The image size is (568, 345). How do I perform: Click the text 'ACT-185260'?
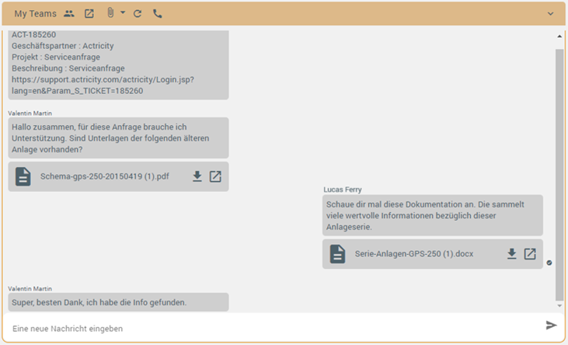(33, 35)
